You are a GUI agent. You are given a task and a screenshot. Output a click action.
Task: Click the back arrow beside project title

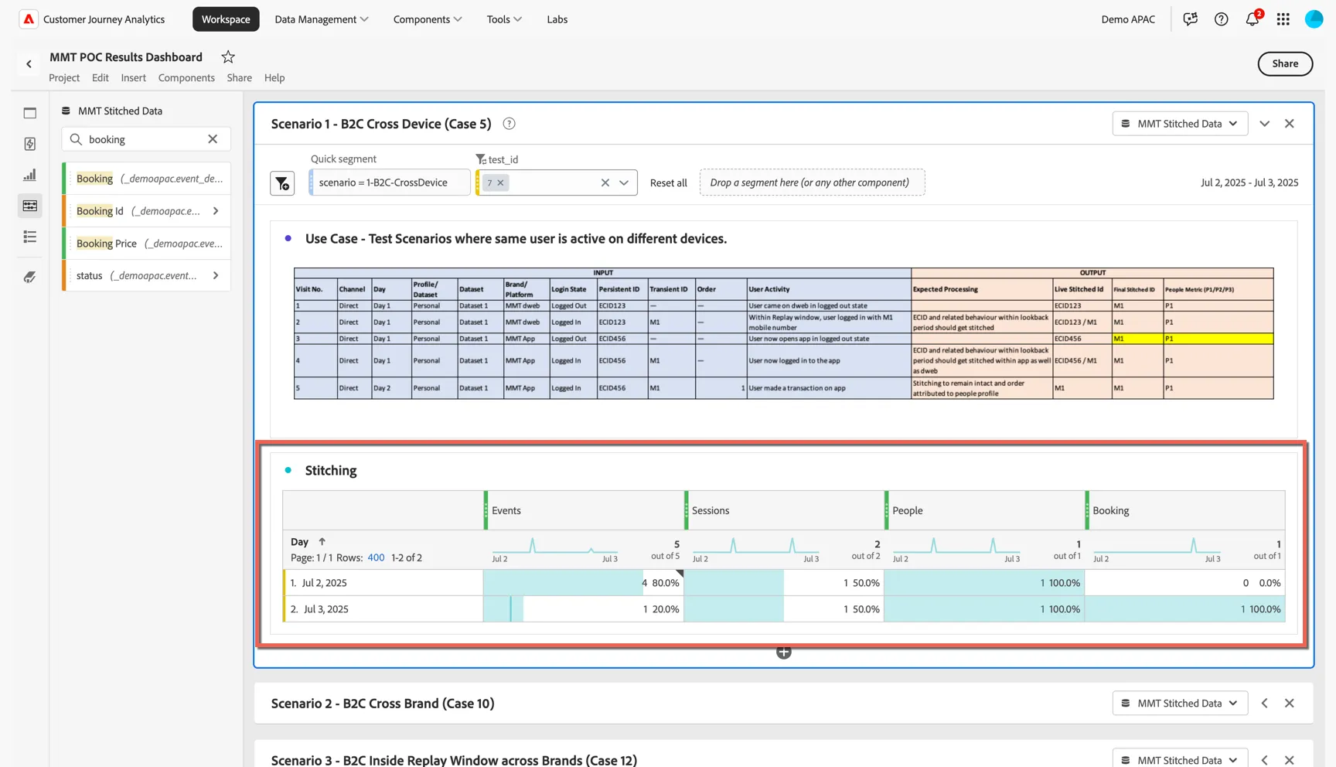[29, 64]
